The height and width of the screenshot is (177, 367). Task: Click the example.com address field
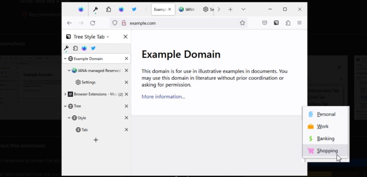(x=179, y=23)
